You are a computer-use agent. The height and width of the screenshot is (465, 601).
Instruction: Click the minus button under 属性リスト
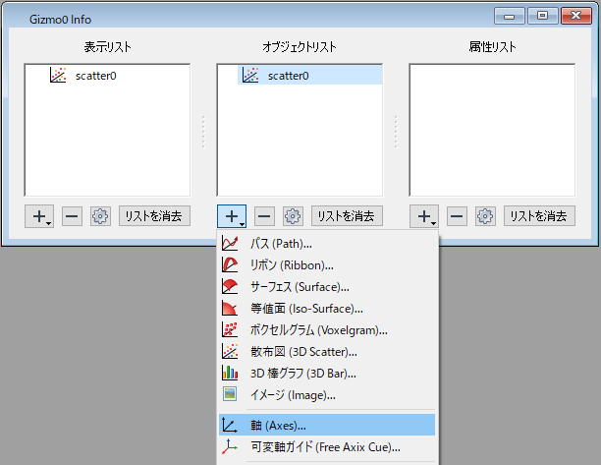(x=458, y=216)
